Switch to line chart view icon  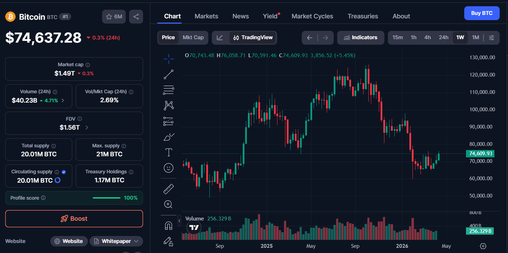point(220,38)
